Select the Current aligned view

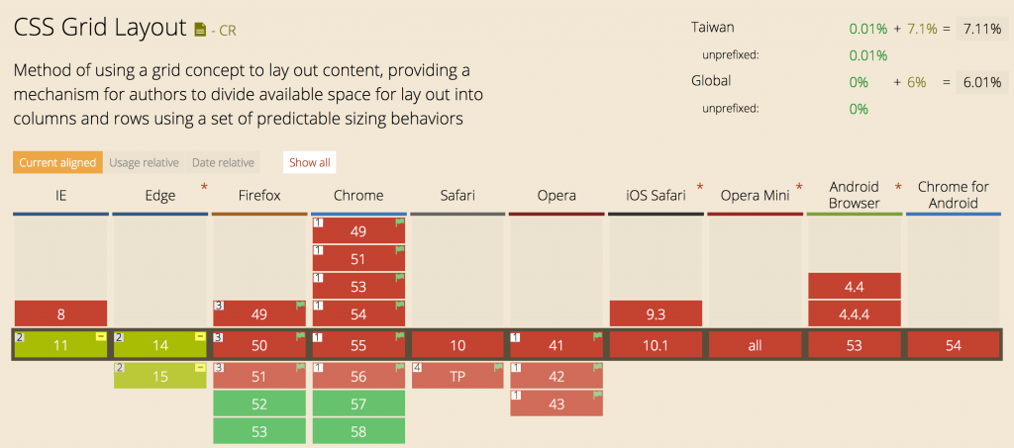[57, 162]
